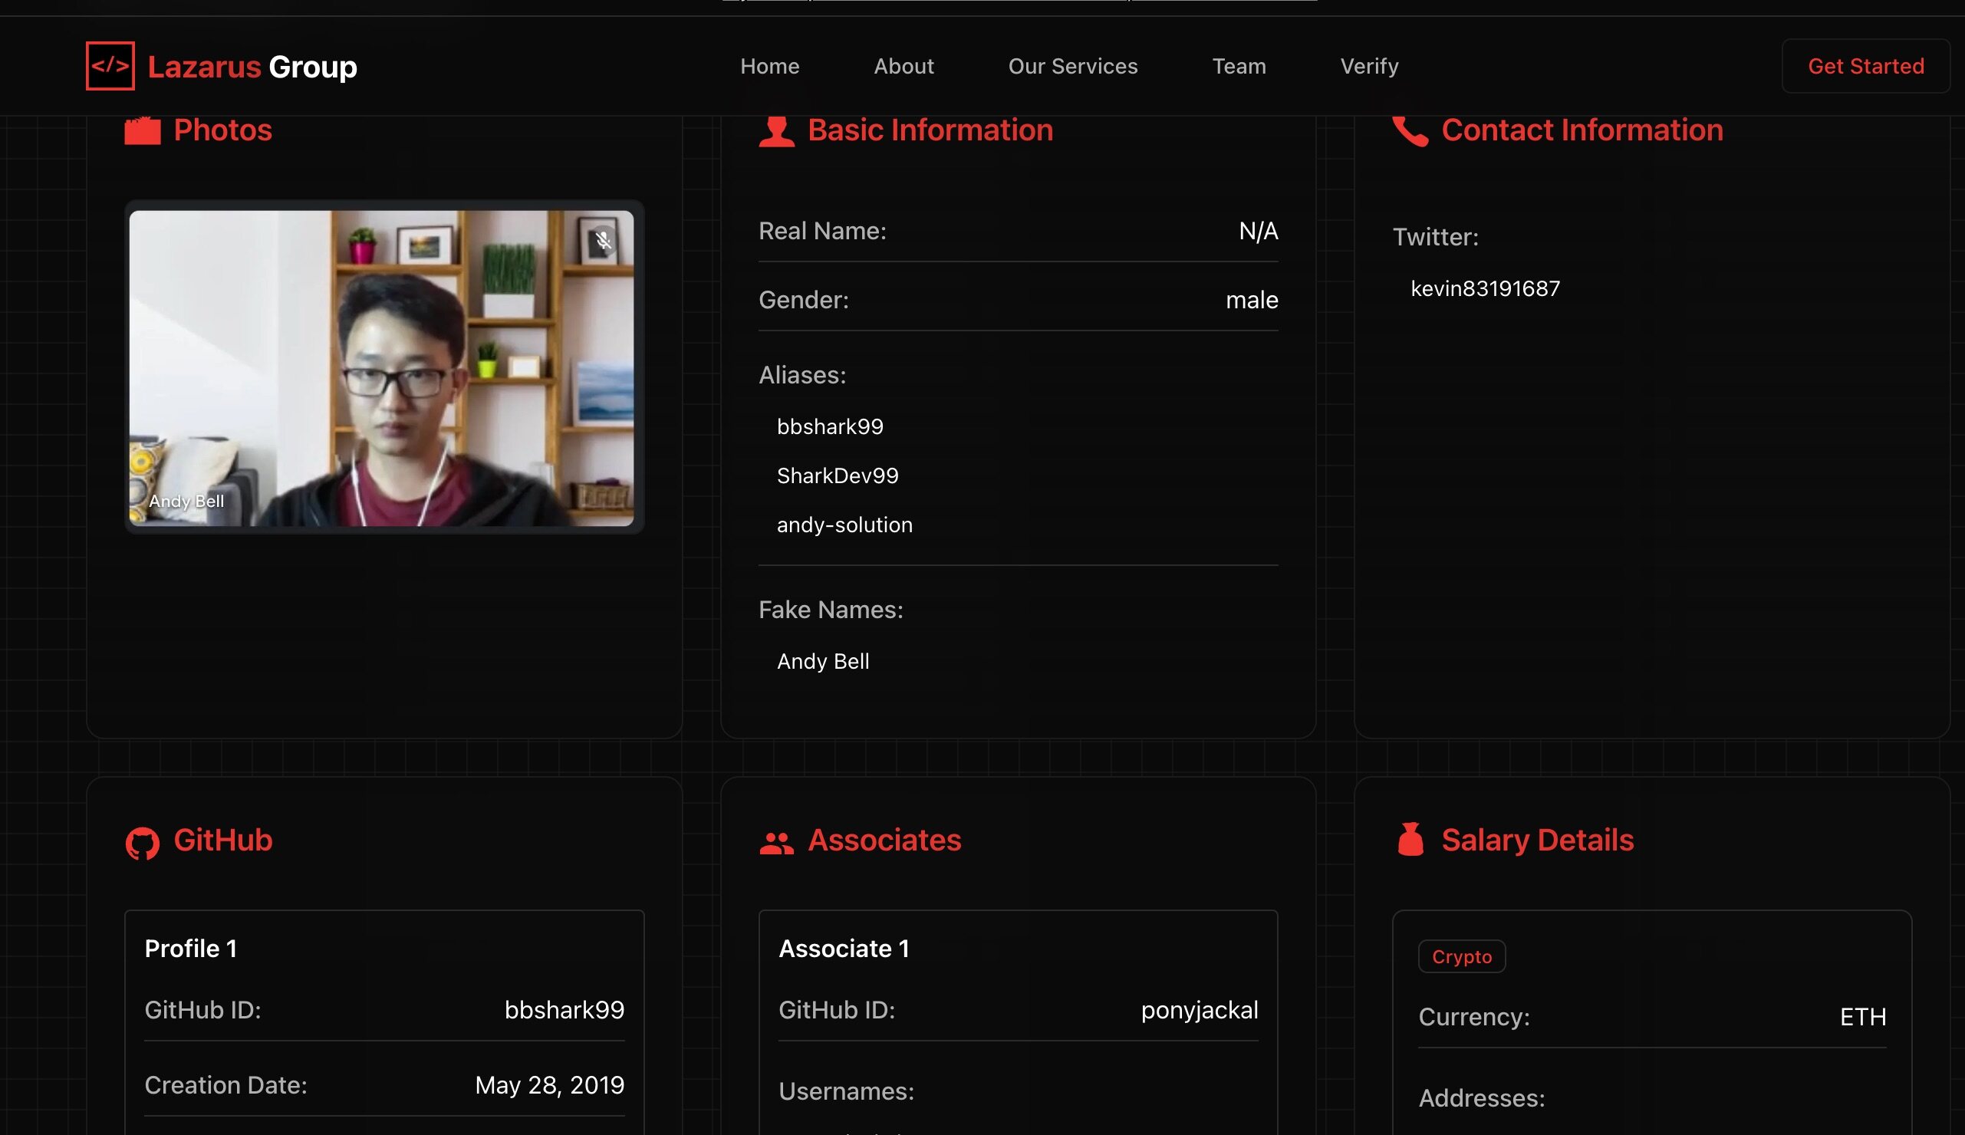Screen dimensions: 1965x1135
Task: Select the bbshark99 GitHub ID value
Action: pyautogui.click(x=564, y=1009)
